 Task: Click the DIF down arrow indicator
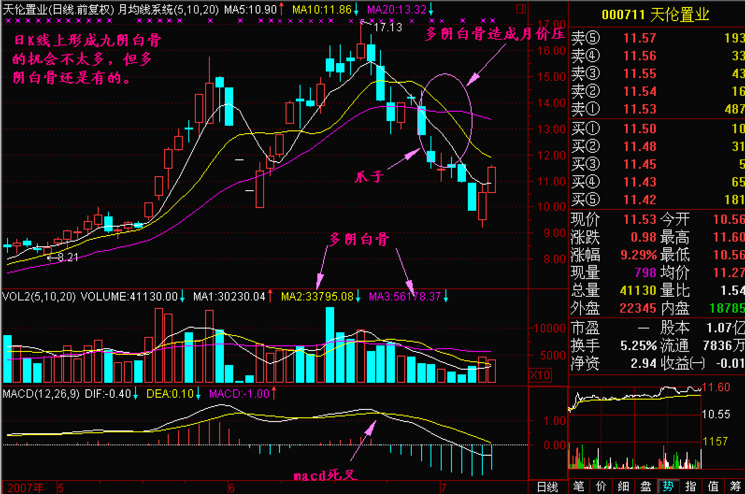pos(136,394)
